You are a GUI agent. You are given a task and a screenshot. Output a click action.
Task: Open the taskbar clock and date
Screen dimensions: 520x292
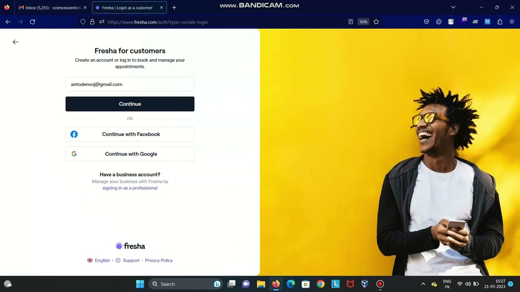click(495, 284)
